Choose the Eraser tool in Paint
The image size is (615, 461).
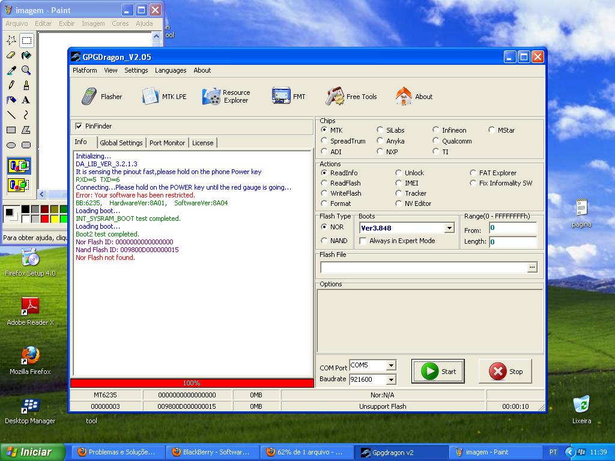click(x=11, y=55)
